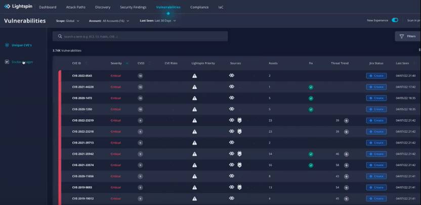Switch to the Attack Paths tab

tap(75, 7)
